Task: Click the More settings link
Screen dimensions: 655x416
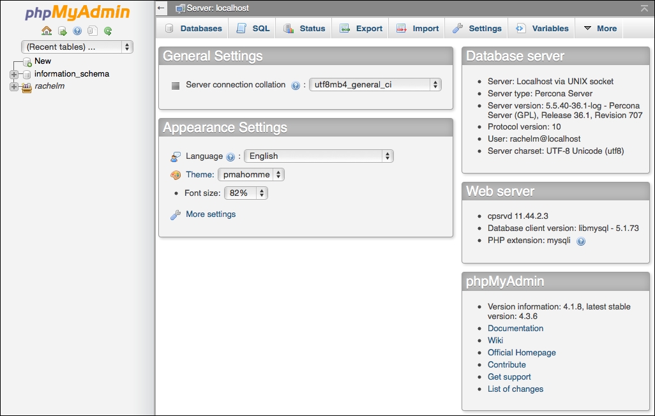Action: click(x=211, y=214)
